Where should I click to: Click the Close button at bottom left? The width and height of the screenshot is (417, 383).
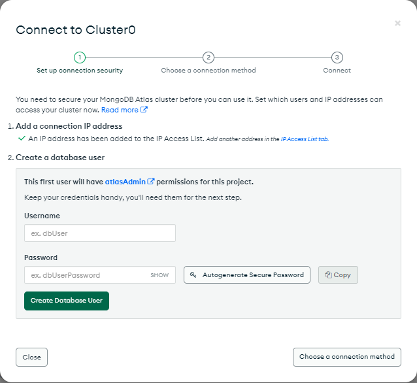point(31,357)
